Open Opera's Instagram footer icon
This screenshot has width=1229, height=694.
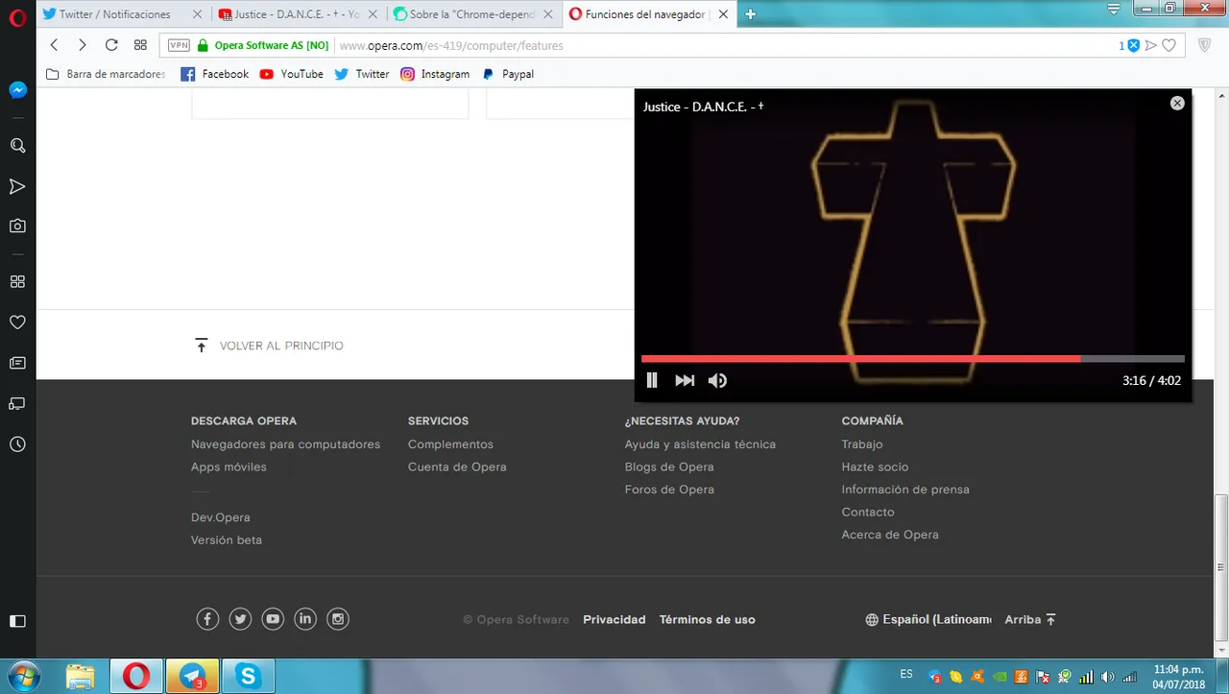pos(338,619)
